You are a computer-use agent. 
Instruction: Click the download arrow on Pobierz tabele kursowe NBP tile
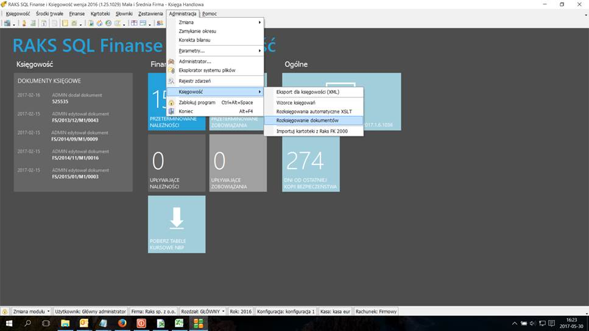[x=177, y=218]
